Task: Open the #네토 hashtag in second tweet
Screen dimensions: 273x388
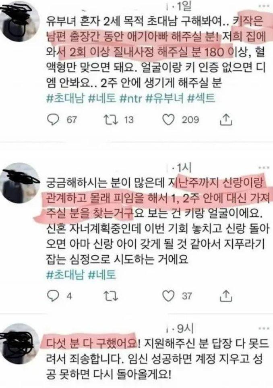Action: (102, 275)
